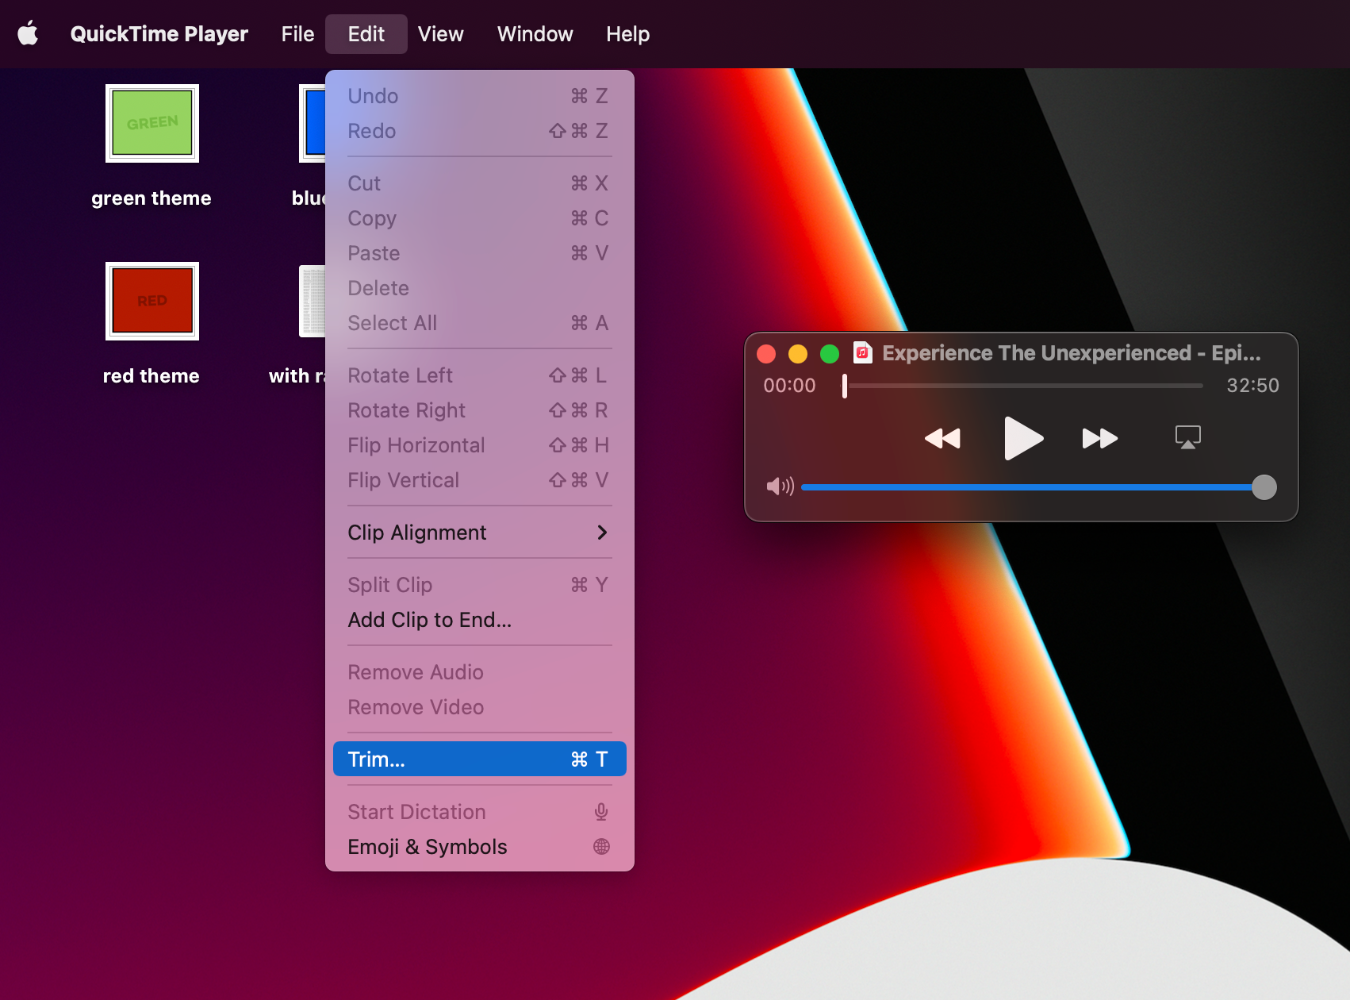Open the View menu
This screenshot has height=1000, width=1350.
(440, 34)
